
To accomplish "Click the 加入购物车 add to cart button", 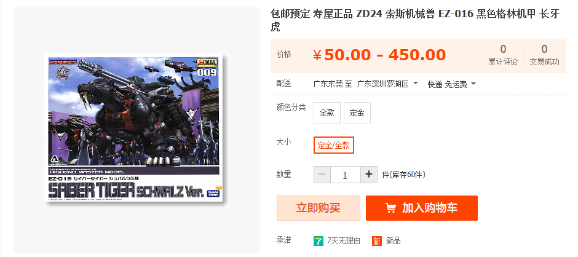I will [x=422, y=208].
